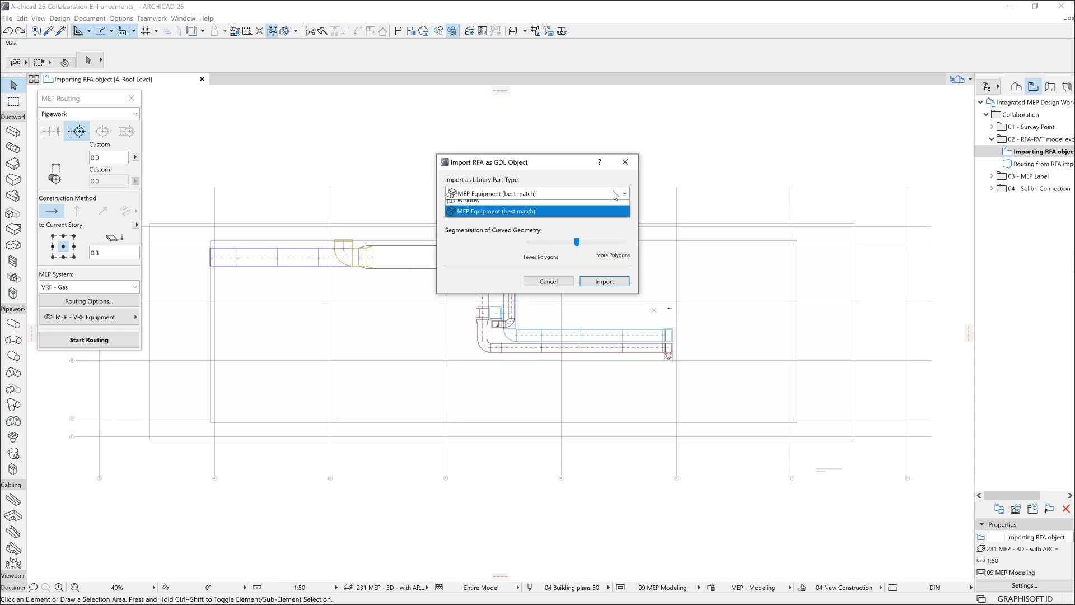Click the 1:50 scale value in status bar
Screen dimensions: 1075x605
pos(300,588)
